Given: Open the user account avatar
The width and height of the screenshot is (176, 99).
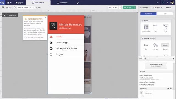Looking at the screenshot, I should click(x=172, y=2).
